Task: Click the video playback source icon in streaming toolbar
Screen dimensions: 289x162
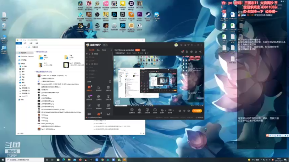Action: tap(155, 110)
